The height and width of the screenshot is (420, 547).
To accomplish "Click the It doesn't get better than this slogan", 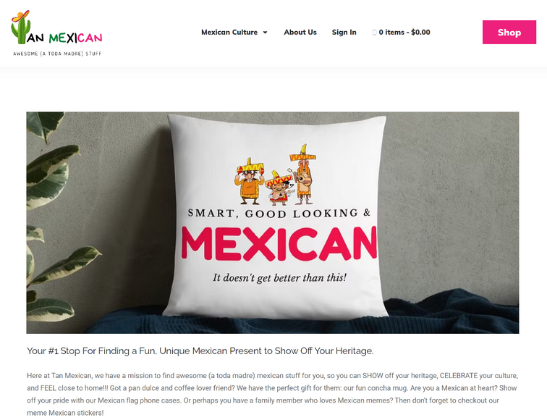I will click(x=279, y=278).
